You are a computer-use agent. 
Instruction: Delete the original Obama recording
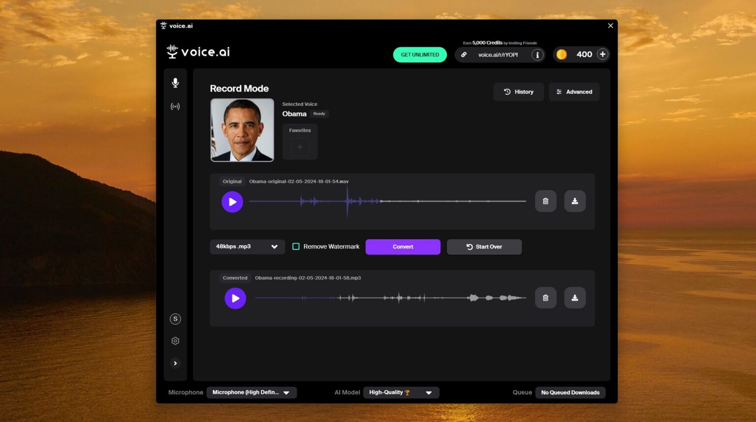click(x=545, y=201)
